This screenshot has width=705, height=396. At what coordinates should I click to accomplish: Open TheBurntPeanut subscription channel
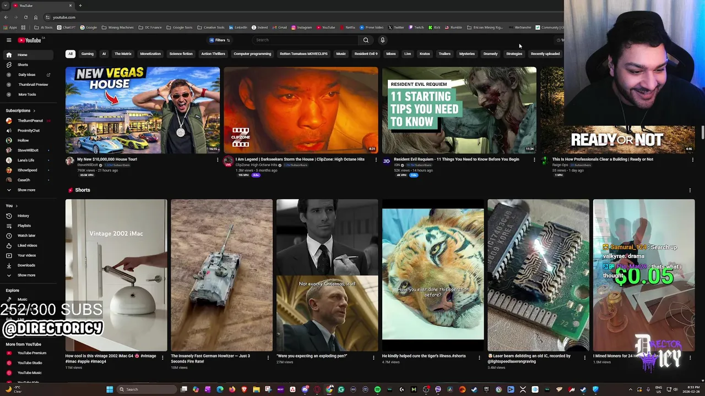point(28,120)
